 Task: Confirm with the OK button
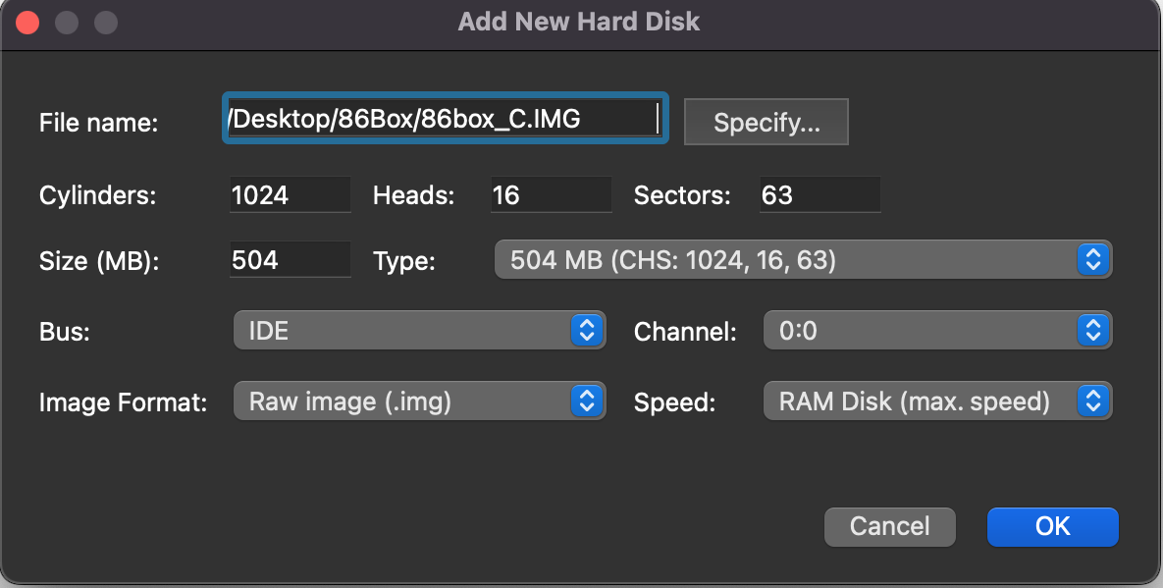click(1052, 527)
